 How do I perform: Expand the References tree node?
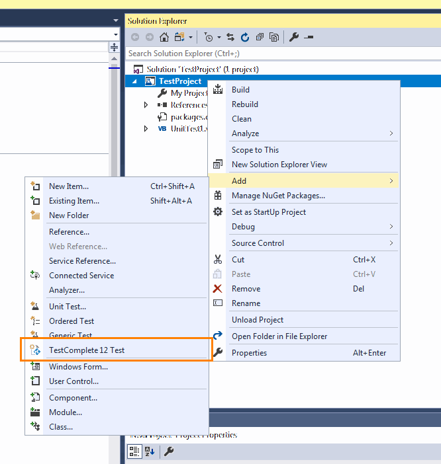pos(146,105)
